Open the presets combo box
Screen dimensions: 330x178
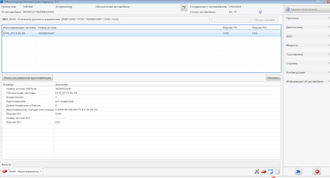[231, 20]
